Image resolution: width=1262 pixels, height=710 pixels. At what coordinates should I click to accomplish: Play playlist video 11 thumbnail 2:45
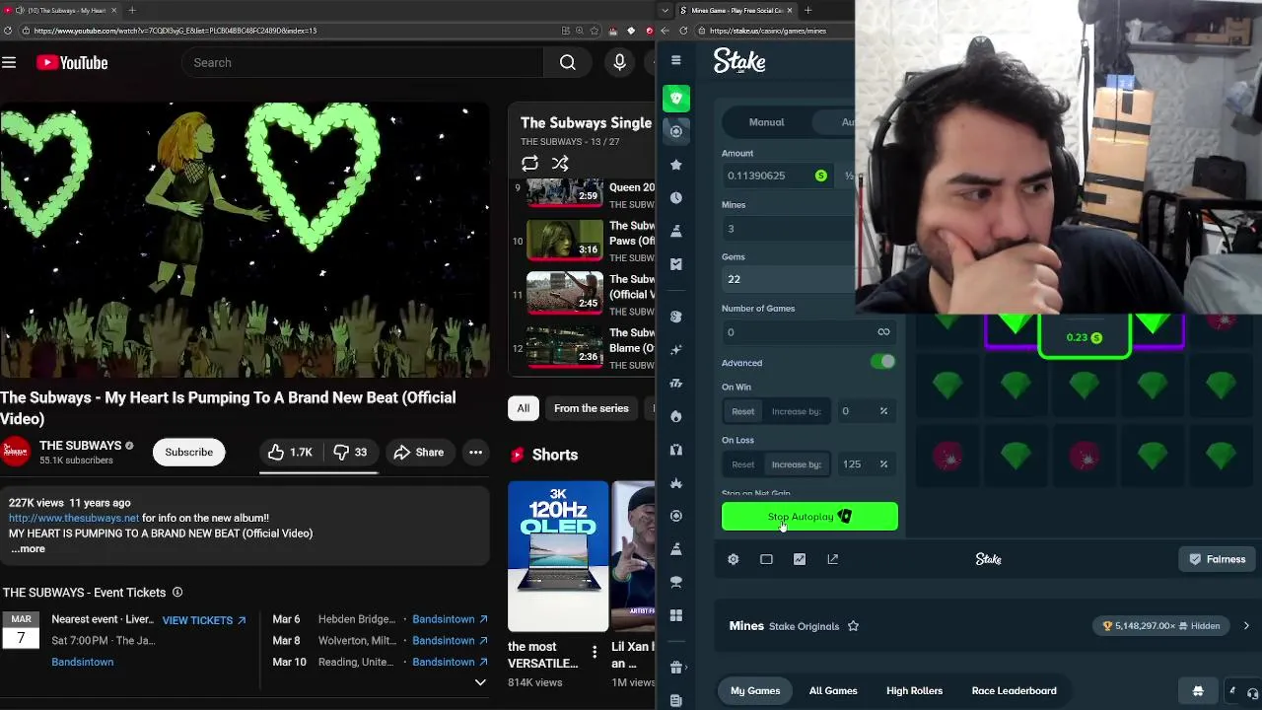[564, 294]
